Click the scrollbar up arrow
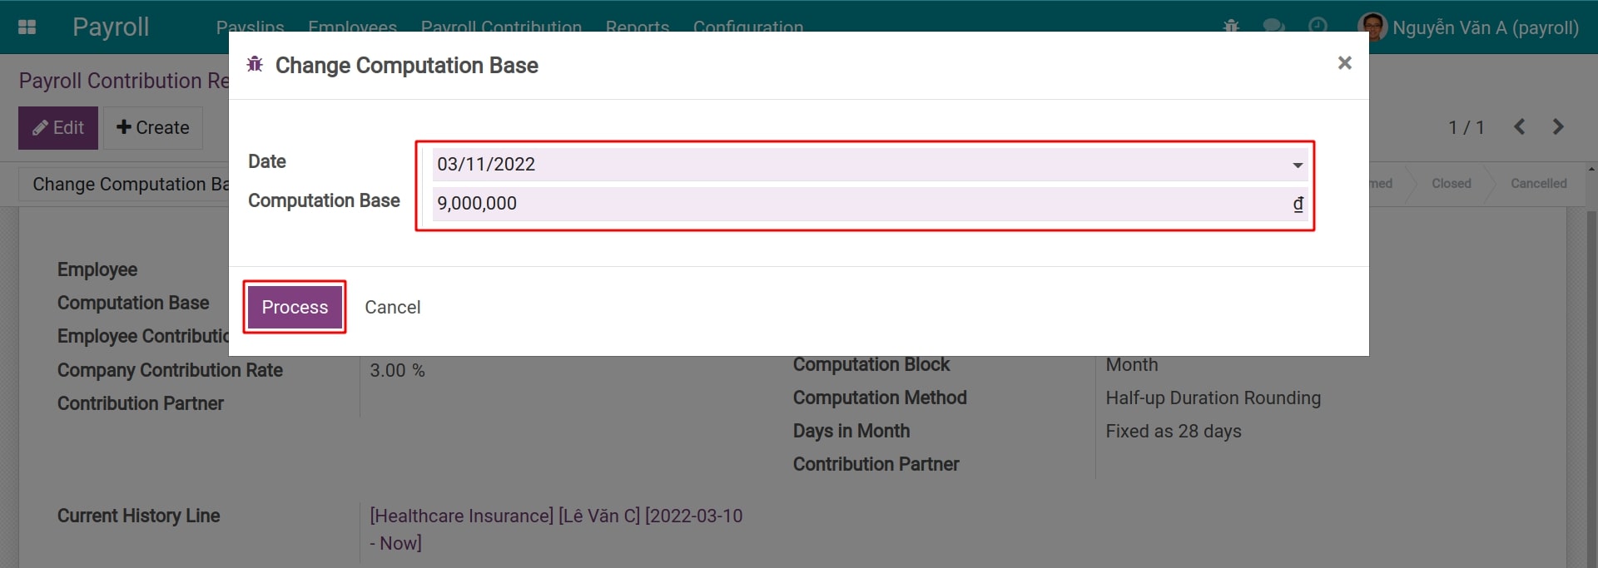 click(x=1591, y=169)
